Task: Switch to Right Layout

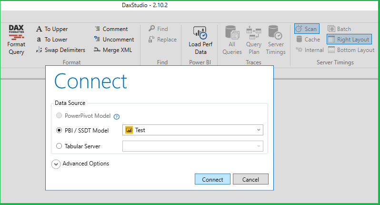Action: (349, 39)
